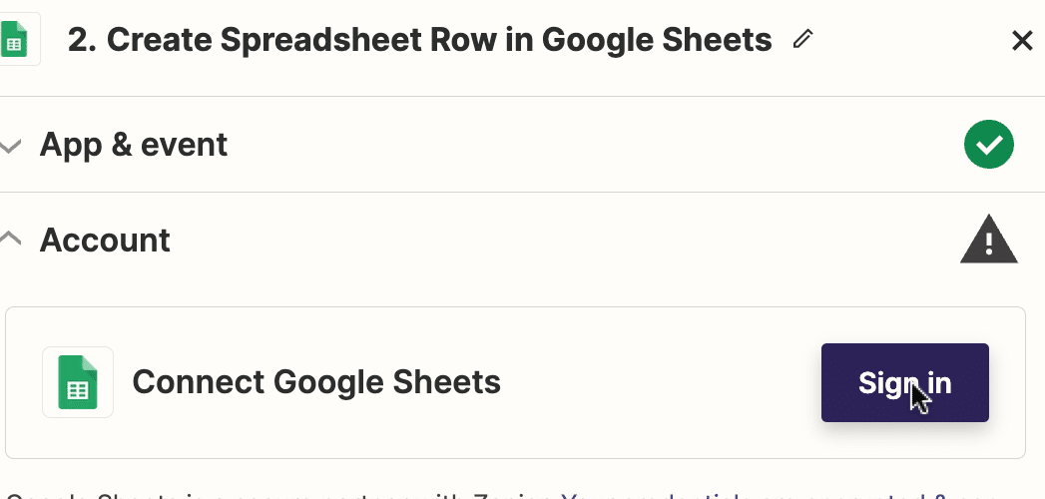Sign in to connect Google Sheets
Viewport: 1045px width, 499px height.
click(x=904, y=382)
